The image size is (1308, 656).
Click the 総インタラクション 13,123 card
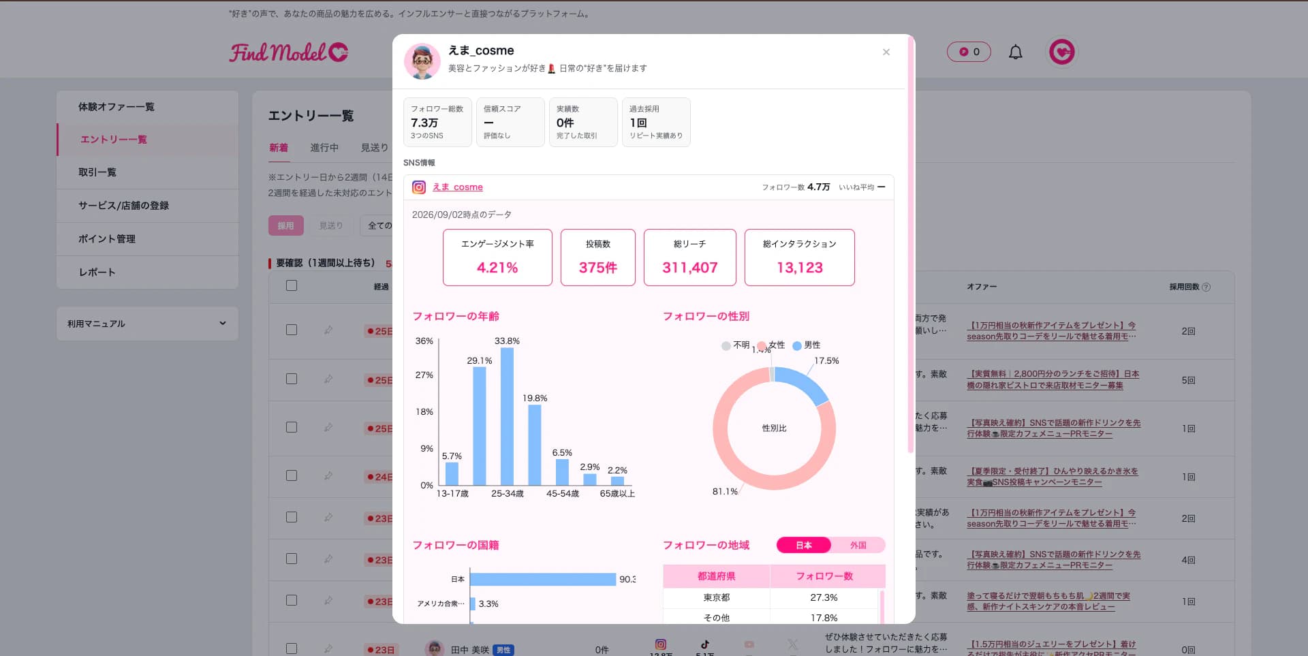[x=800, y=257]
